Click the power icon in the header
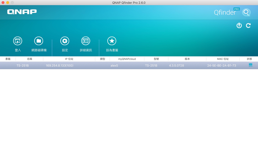This screenshot has height=145, width=258. [239, 25]
